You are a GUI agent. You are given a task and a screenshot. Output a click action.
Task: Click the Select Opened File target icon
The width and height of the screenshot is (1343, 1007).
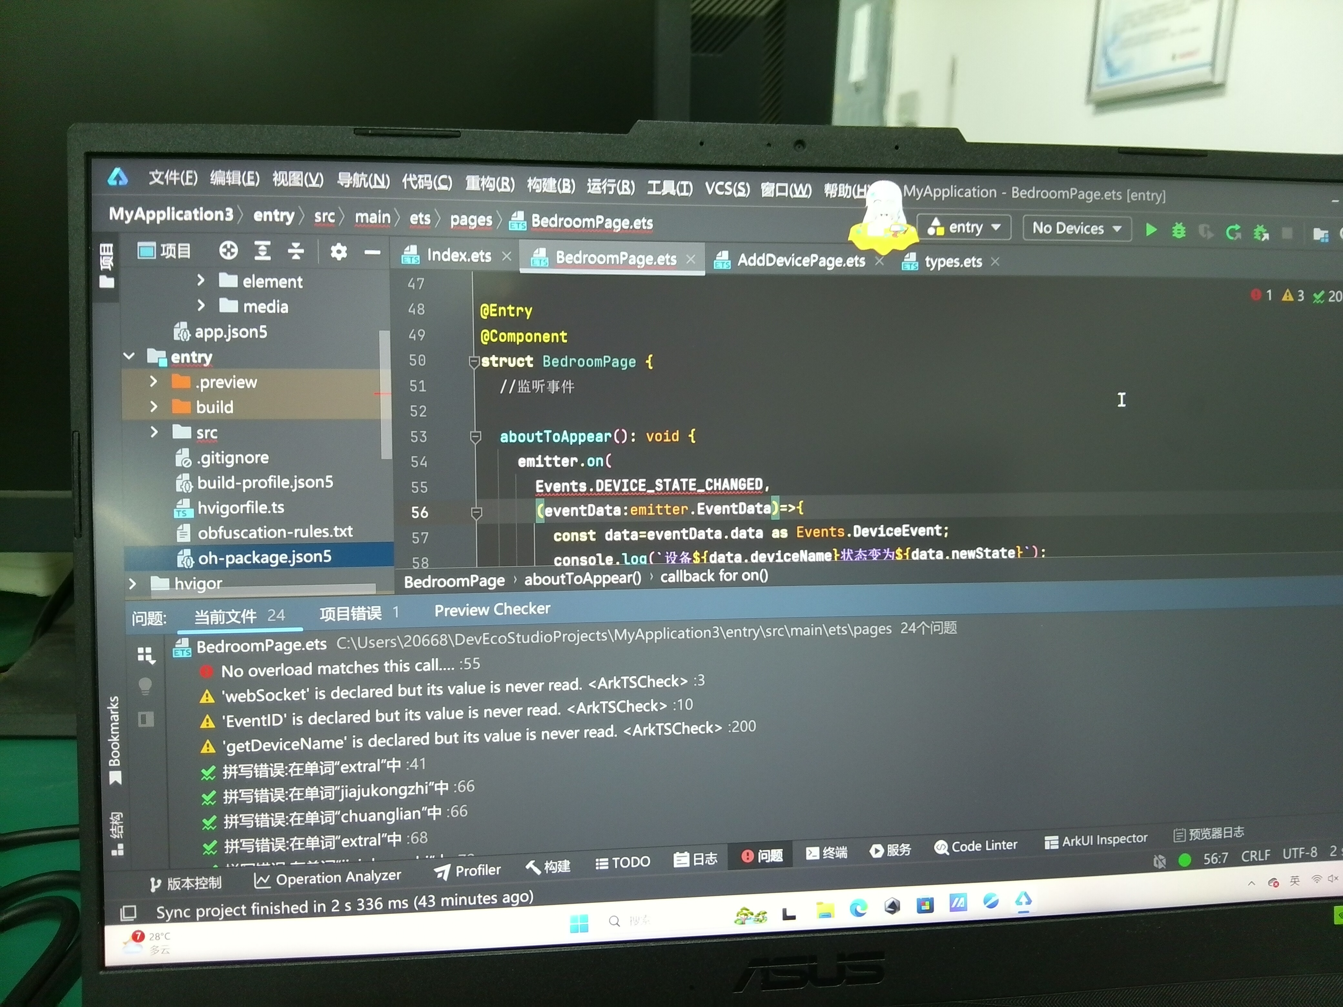pyautogui.click(x=228, y=251)
